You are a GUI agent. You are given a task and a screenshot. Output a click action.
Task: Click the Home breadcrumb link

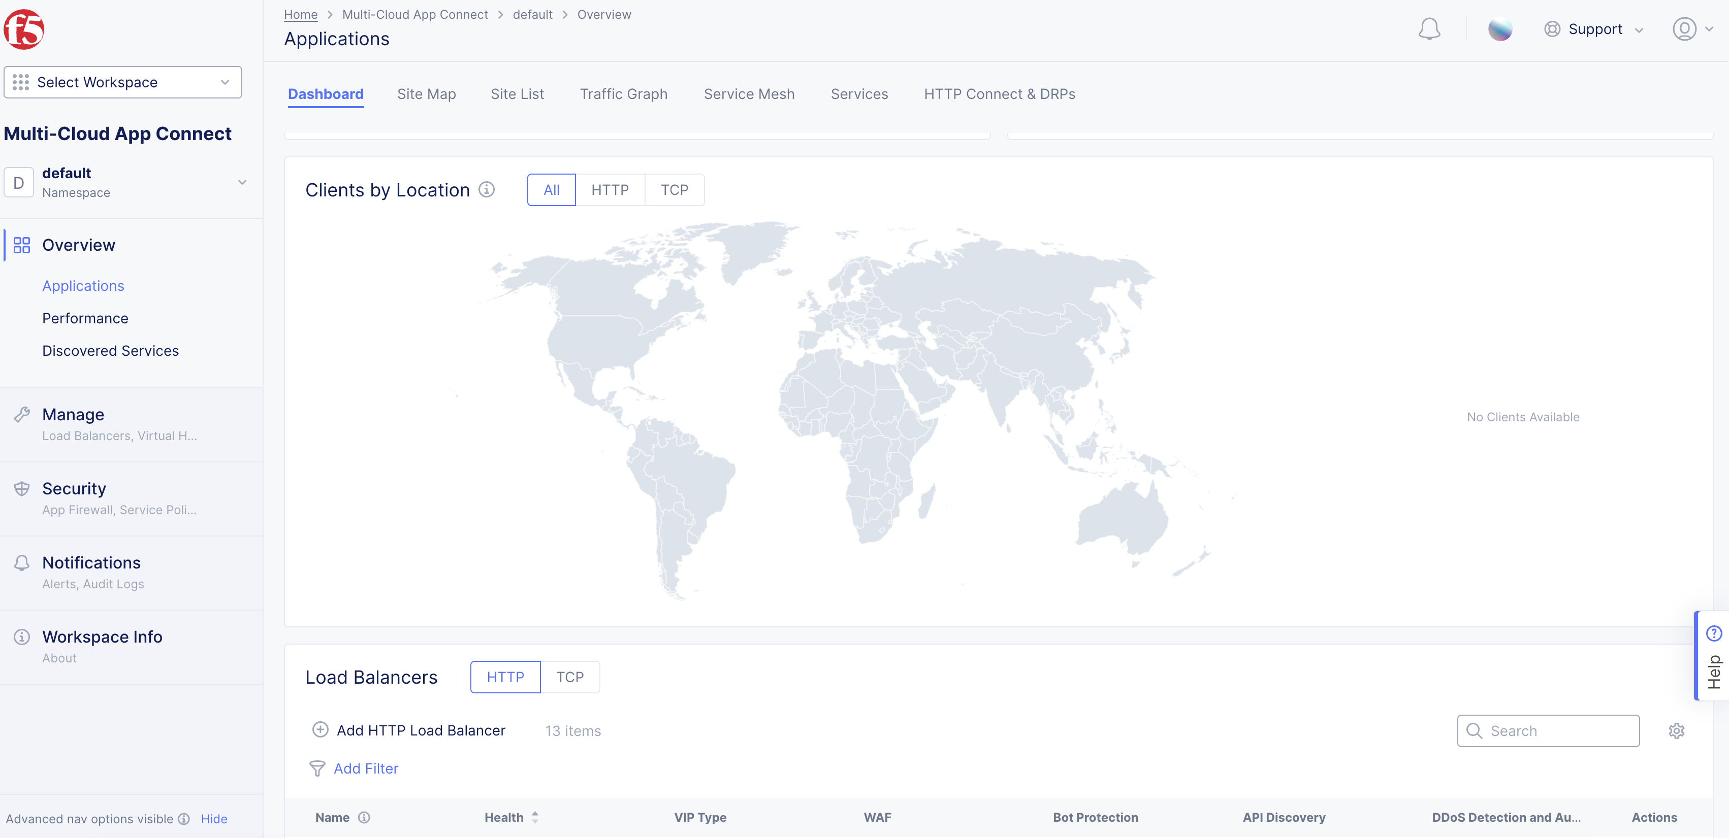pyautogui.click(x=300, y=14)
